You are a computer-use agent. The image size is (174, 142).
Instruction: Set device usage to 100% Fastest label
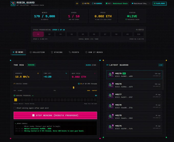pos(92,90)
